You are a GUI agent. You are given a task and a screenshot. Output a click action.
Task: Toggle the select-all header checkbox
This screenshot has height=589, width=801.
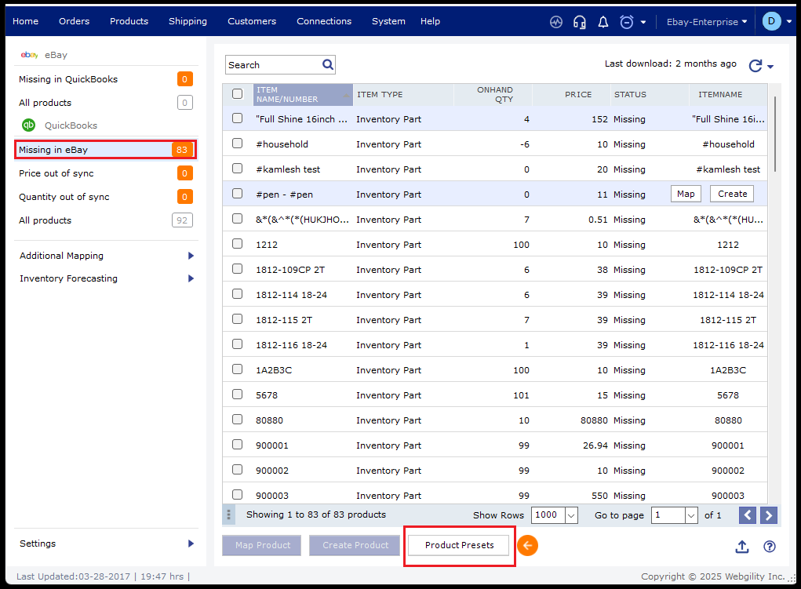point(238,94)
